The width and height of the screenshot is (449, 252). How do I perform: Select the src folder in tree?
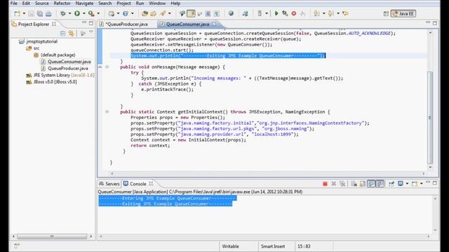[36, 48]
